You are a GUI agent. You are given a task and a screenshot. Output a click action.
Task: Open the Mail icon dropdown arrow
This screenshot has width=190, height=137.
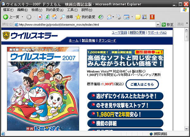[x=113, y=17]
